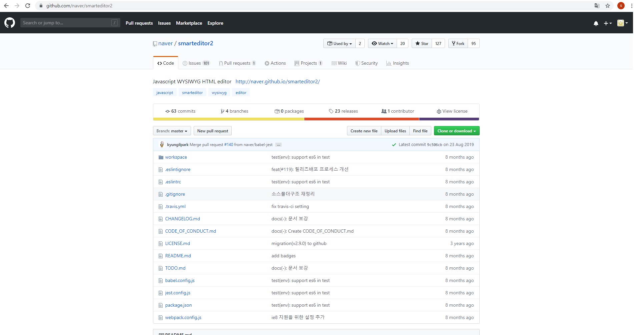This screenshot has height=335, width=634.
Task: Click kyungilpark's commit avatar
Action: pos(162,144)
